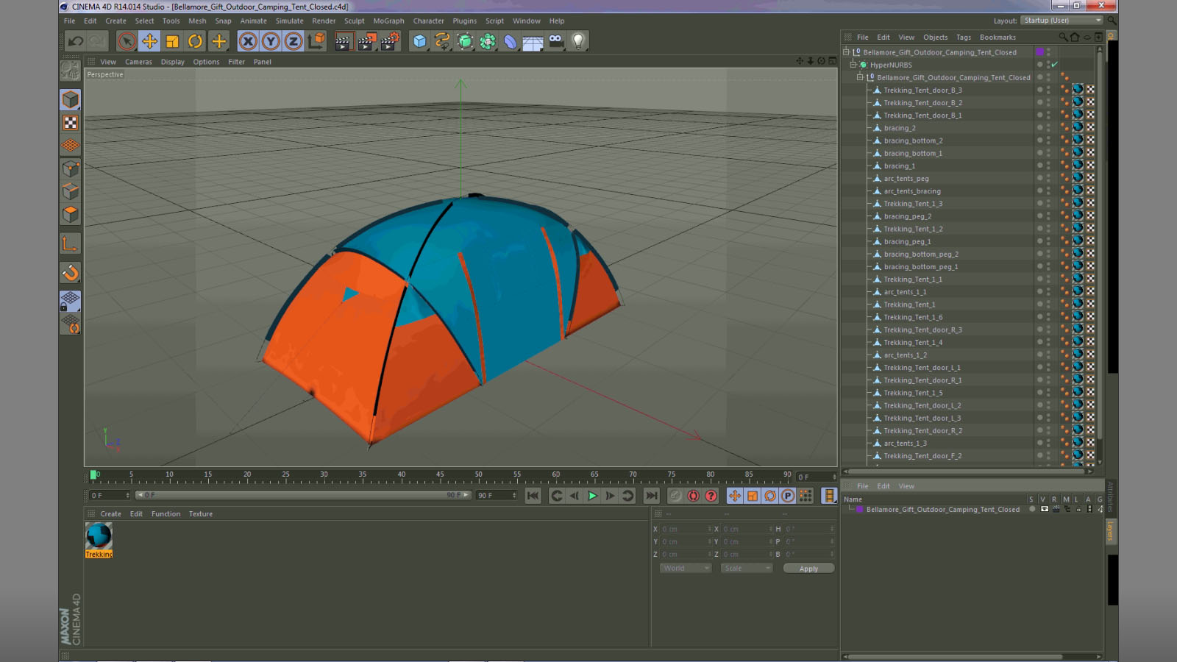Select the Trekking material thumbnail

[99, 541]
